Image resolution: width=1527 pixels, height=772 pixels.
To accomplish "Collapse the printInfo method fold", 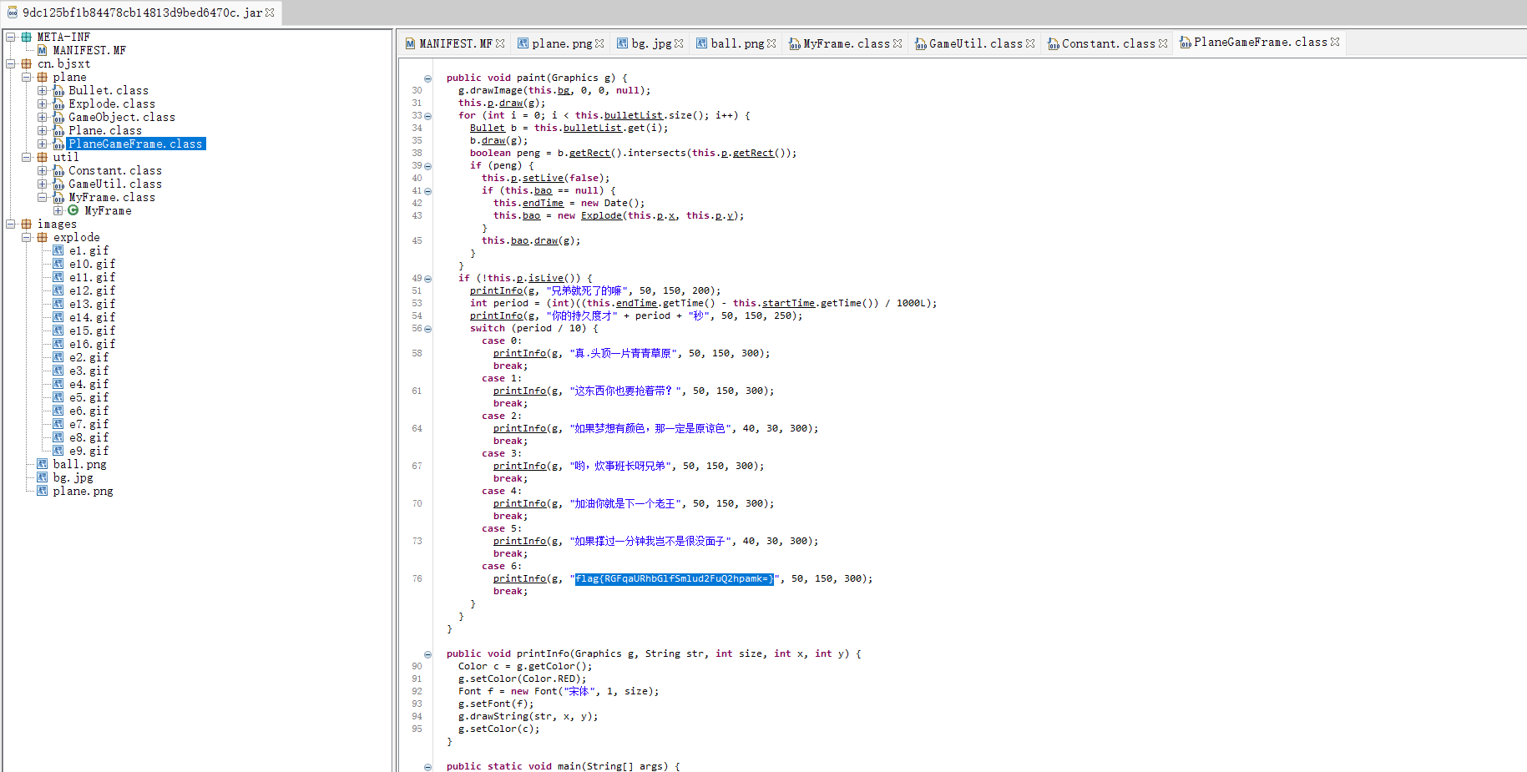I will click(x=427, y=654).
